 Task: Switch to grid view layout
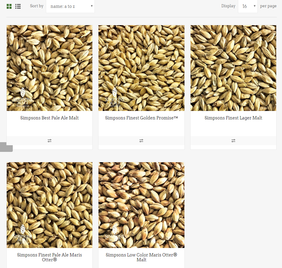click(9, 6)
